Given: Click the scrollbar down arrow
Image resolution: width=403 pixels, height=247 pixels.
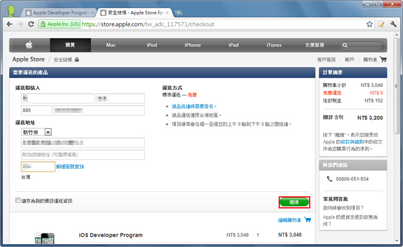Looking at the screenshot, I should coord(396,241).
